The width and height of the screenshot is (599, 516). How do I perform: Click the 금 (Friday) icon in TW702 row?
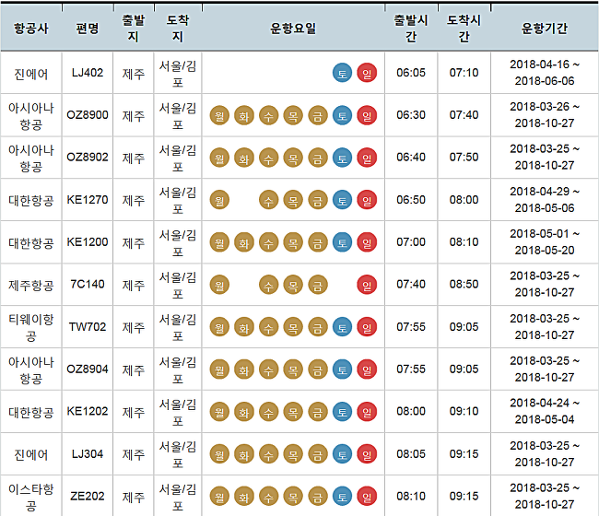pos(318,327)
